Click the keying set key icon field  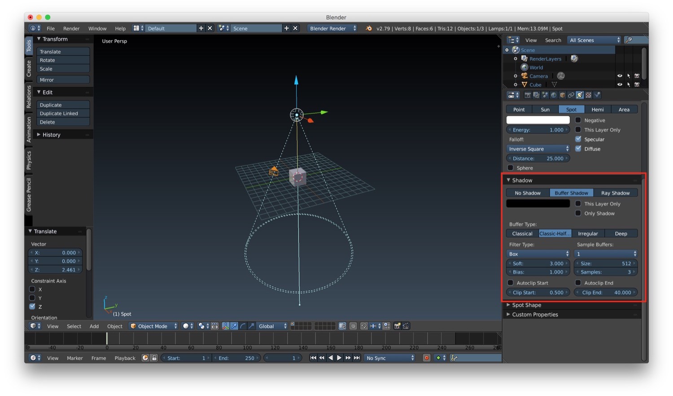[476, 358]
